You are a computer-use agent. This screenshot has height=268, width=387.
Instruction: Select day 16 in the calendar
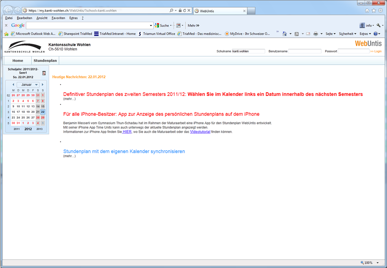pyautogui.click(x=13, y=112)
